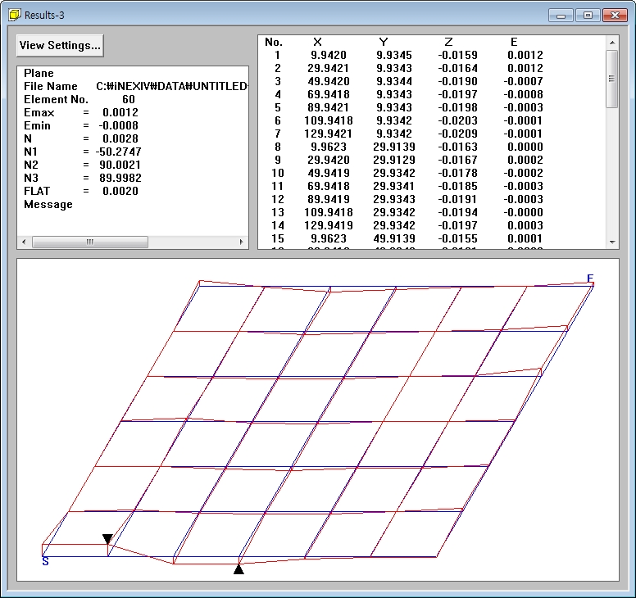636x598 pixels.
Task: Click the upward-pointing black triangle marker in plot
Action: (x=238, y=569)
